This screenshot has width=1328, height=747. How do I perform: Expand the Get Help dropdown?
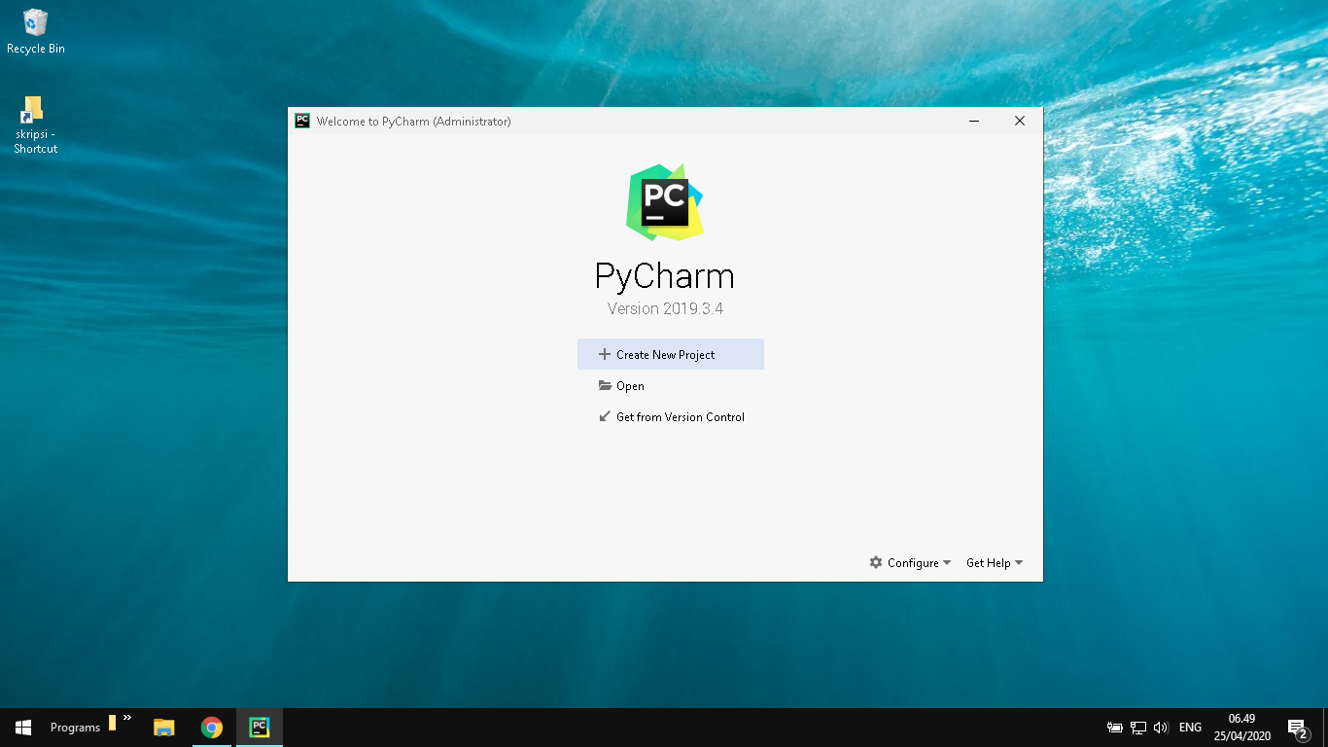click(995, 563)
